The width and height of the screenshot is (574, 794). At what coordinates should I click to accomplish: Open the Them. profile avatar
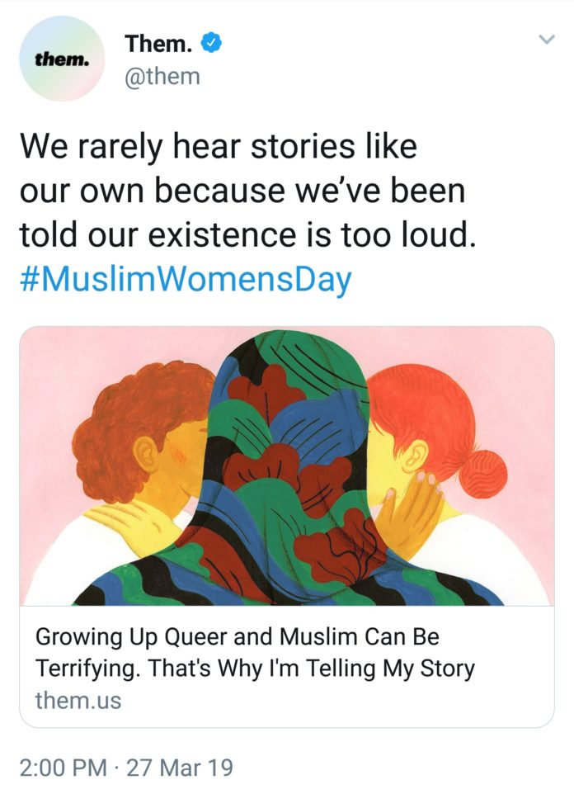[62, 59]
